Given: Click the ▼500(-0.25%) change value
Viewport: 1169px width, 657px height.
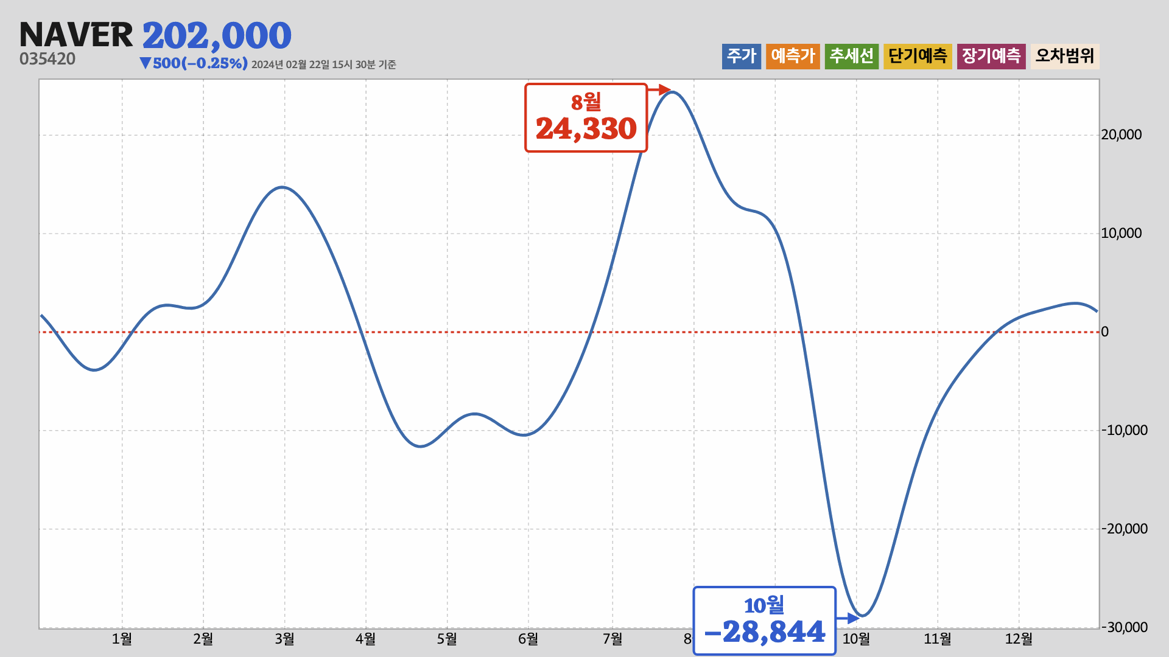Looking at the screenshot, I should pyautogui.click(x=194, y=63).
